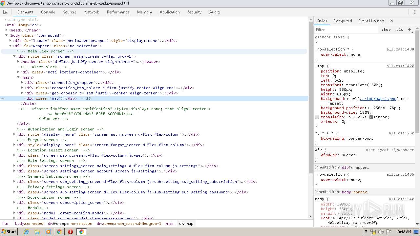Collapse the body.connected element node
The height and width of the screenshot is (236, 420).
[6, 35]
